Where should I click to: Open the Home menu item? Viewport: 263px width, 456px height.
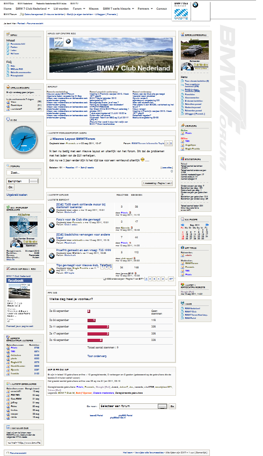pyautogui.click(x=8, y=9)
